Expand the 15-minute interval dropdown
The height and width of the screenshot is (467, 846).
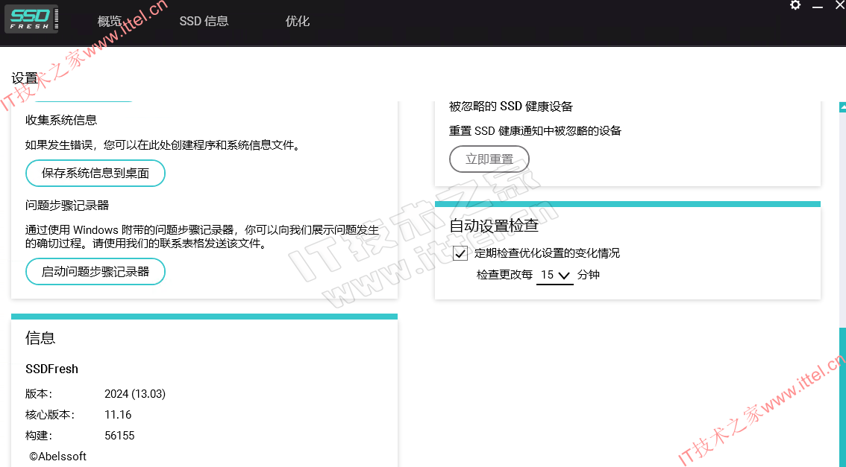(554, 276)
